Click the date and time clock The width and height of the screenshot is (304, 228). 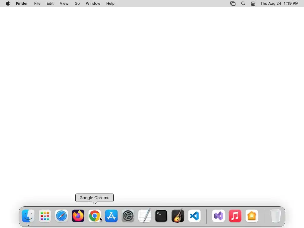point(279,4)
